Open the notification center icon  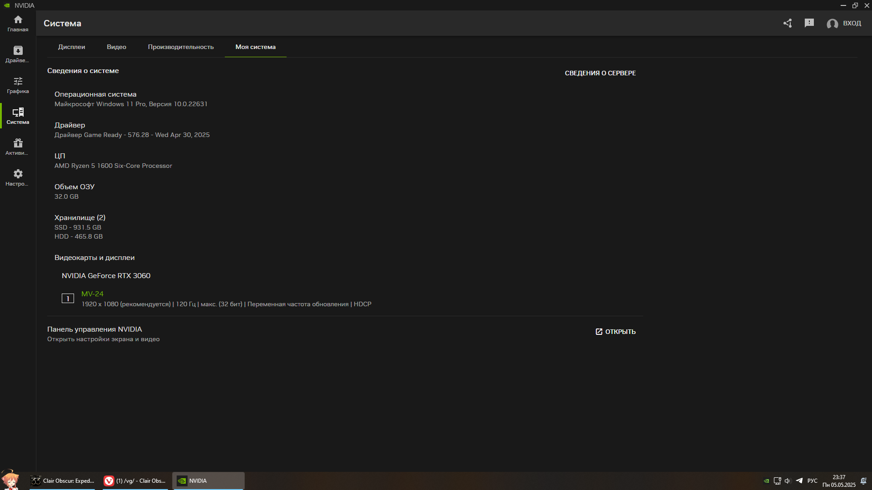click(863, 481)
